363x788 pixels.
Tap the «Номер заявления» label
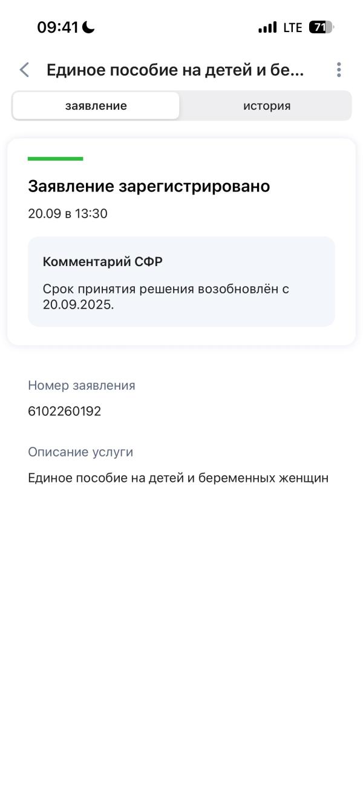82,386
